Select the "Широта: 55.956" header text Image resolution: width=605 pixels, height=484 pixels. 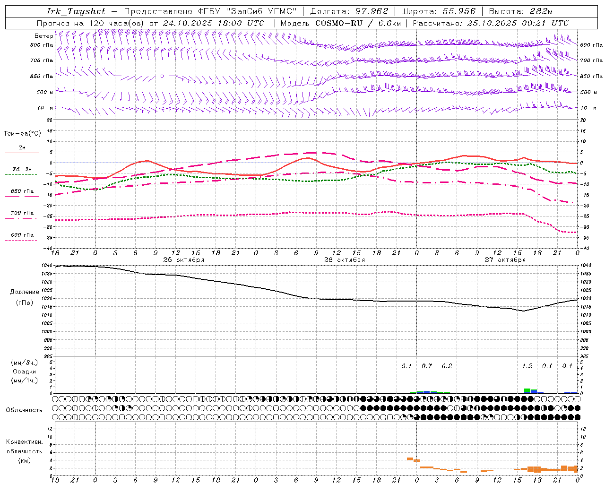coord(438,11)
